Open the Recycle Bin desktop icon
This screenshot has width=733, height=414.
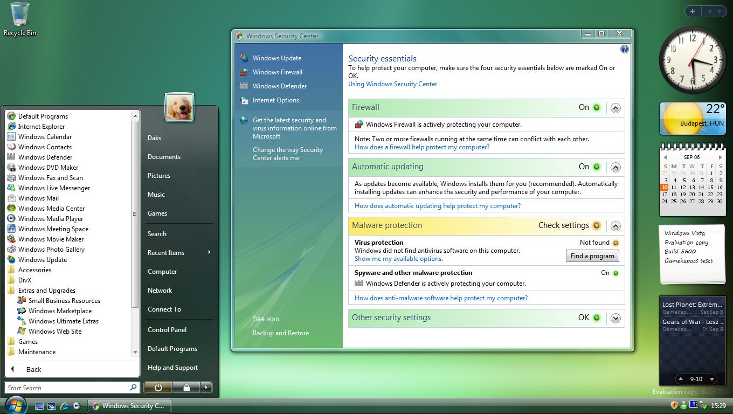tap(20, 19)
